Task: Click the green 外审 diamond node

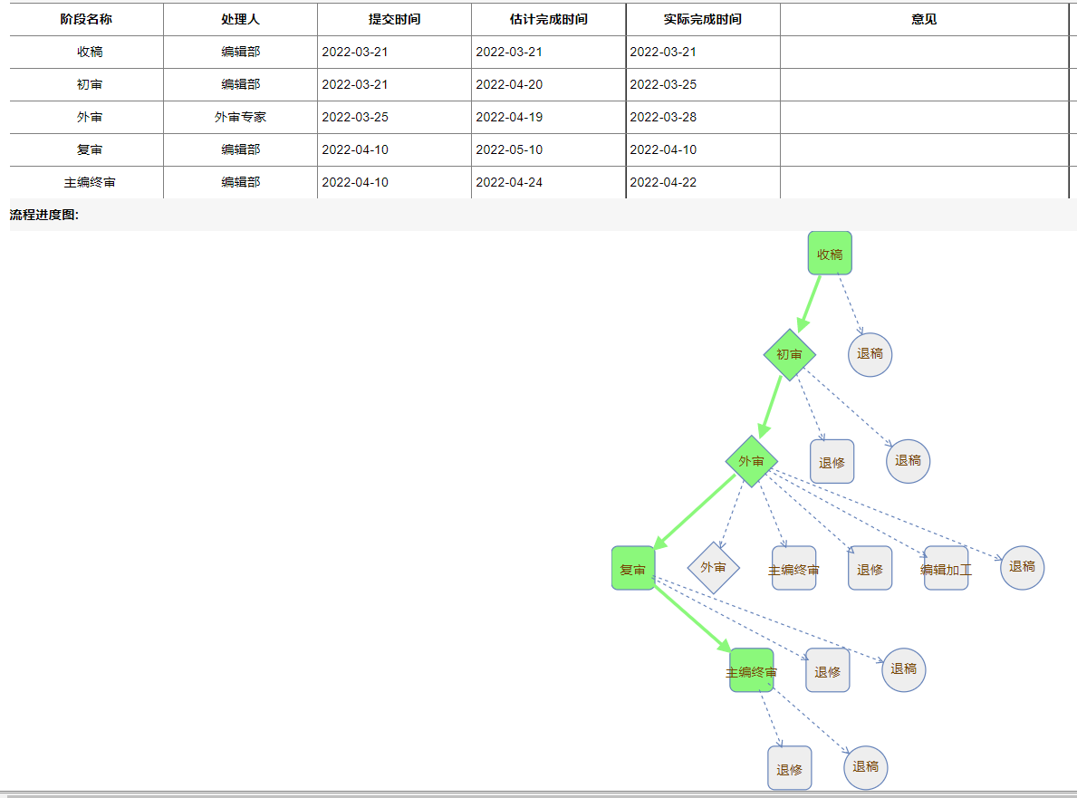Action: click(751, 461)
